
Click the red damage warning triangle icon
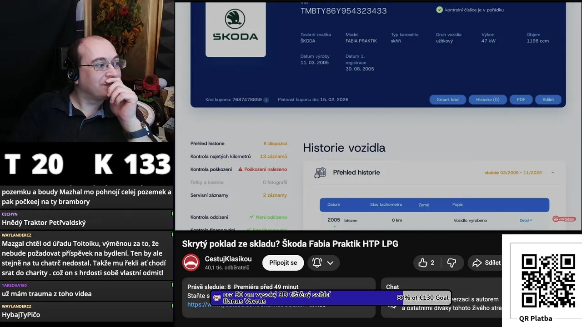[241, 169]
